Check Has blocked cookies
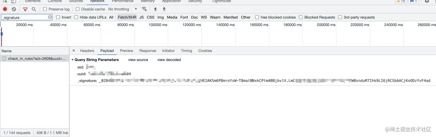Screen dimensions: 436x137 pos(257,17)
